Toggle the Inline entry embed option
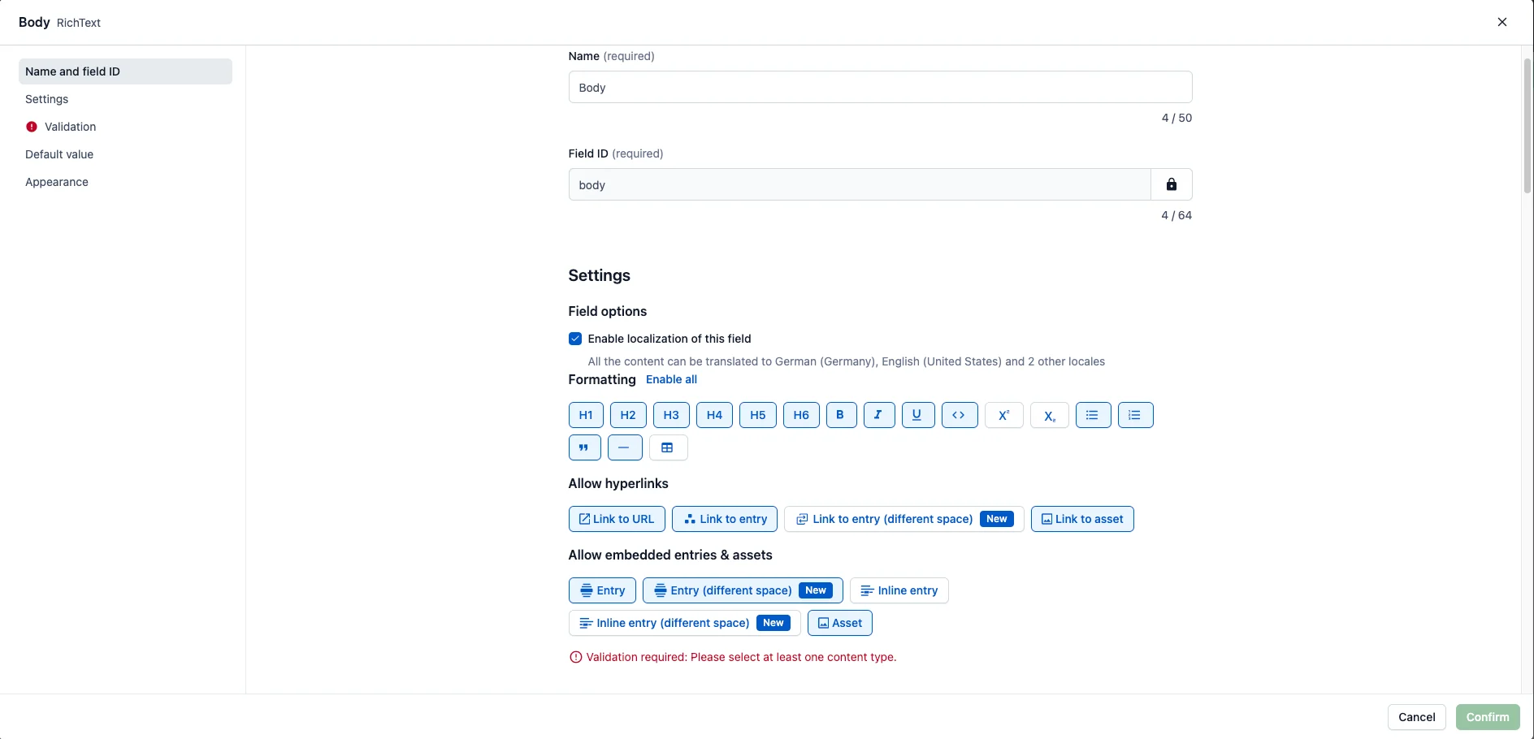Screen dimensions: 1534x739 [899, 590]
